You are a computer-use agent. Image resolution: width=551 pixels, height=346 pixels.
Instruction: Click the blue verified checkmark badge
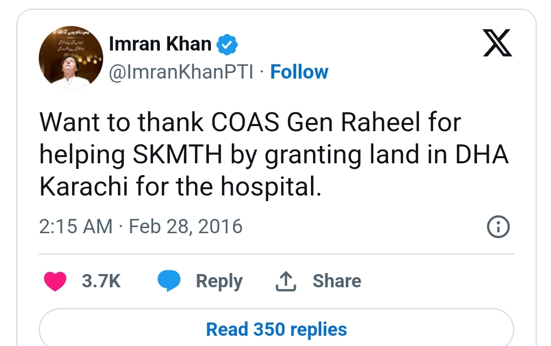[x=227, y=44]
